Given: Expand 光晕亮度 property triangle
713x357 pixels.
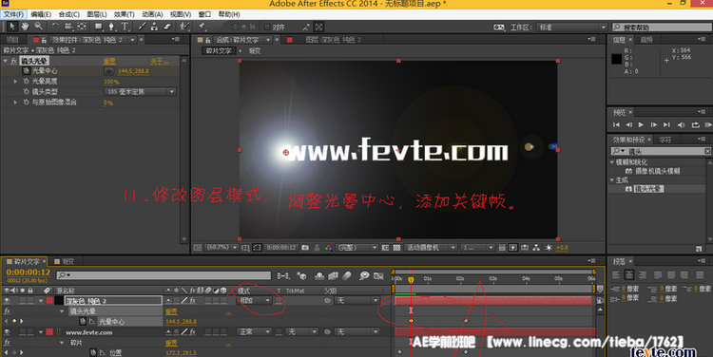Looking at the screenshot, I should click(15, 82).
